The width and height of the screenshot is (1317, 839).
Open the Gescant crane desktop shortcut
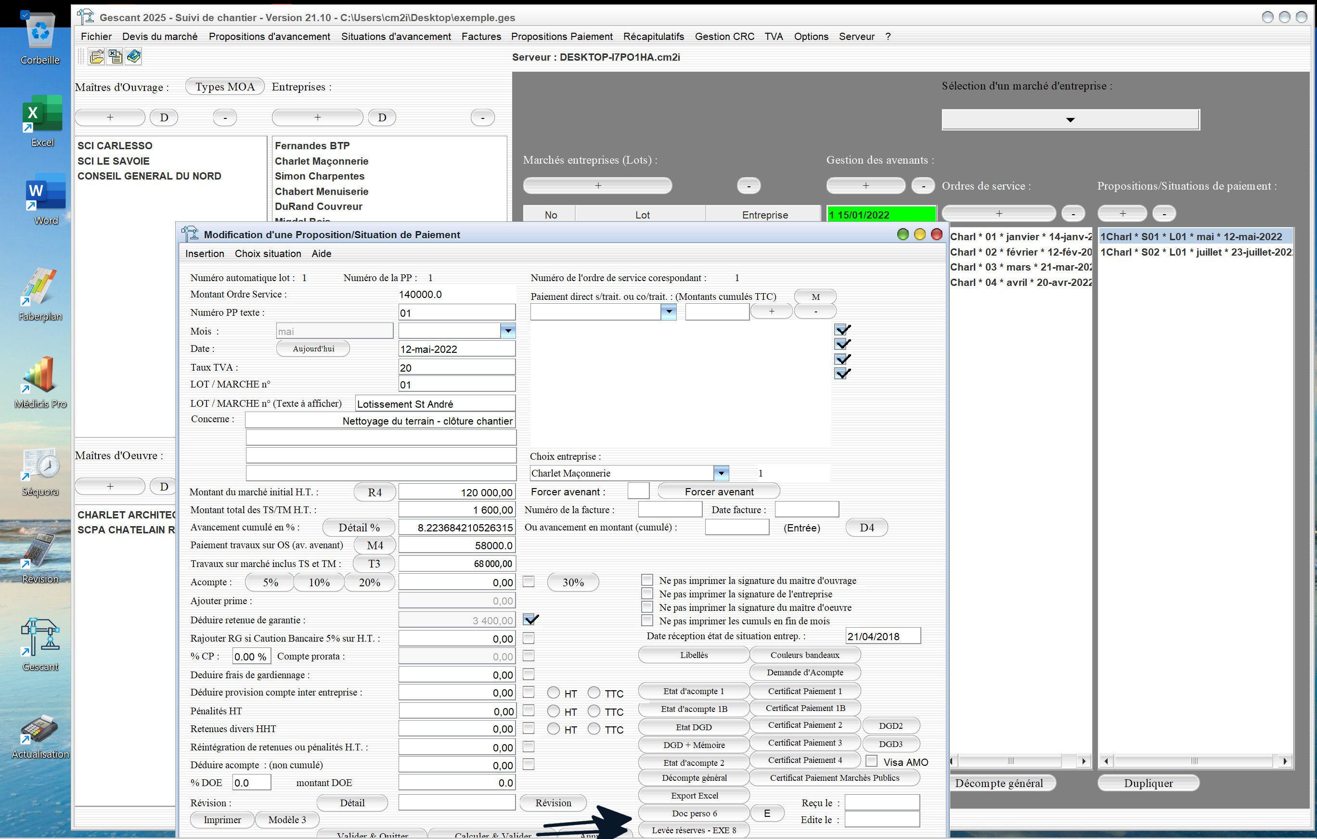point(40,644)
